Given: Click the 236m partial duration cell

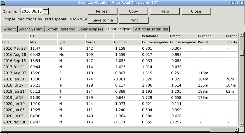Looking at the screenshot, I should pyautogui.click(x=211, y=85).
